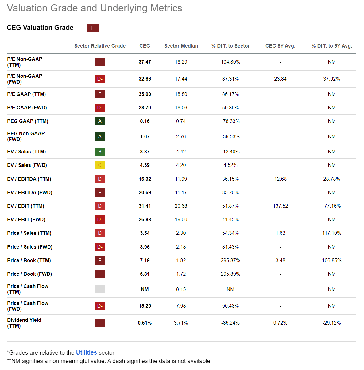Click the gray dash badge for Price / Cash Flow (TTM)
The image size is (364, 370).
100,289
